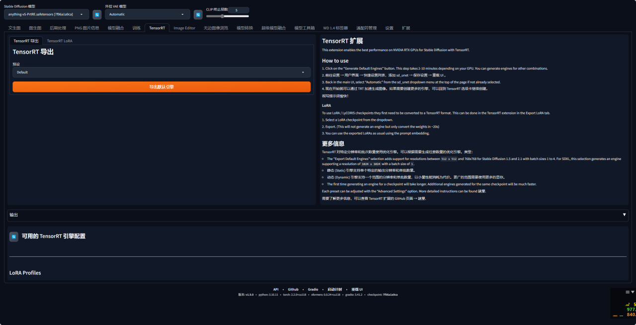Open the 训练 tab

(x=137, y=28)
